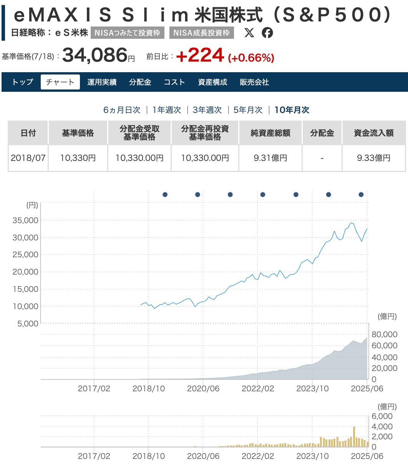
Task: Click the 資金流入額 column header
Action: tap(374, 133)
